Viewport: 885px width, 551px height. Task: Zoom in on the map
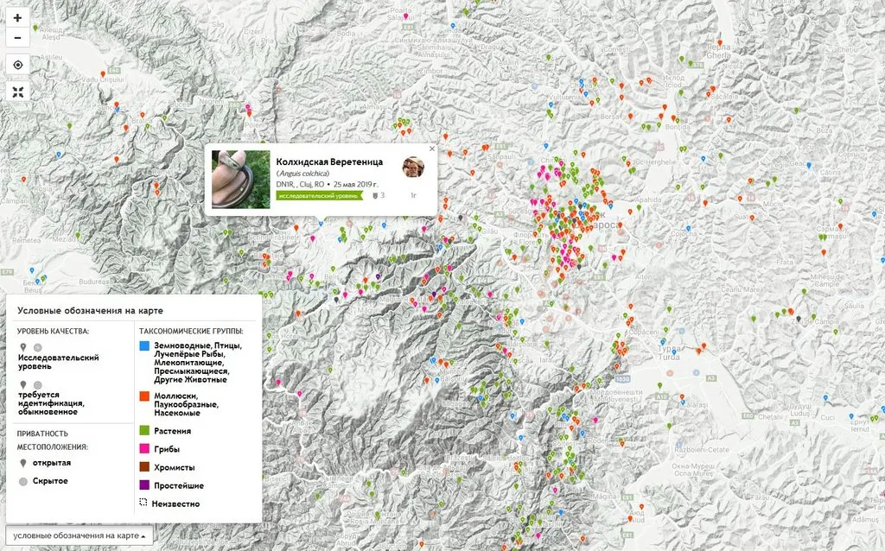pyautogui.click(x=17, y=17)
